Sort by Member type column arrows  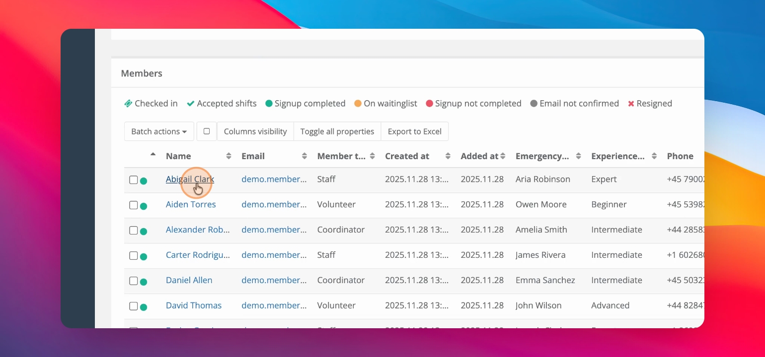click(373, 156)
